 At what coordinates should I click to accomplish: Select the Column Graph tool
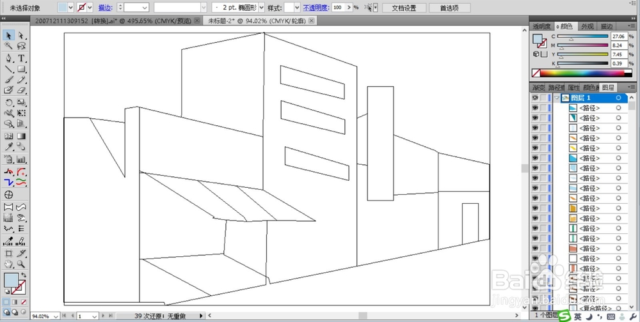click(x=21, y=159)
